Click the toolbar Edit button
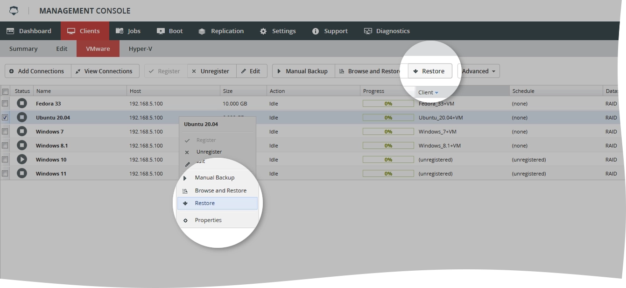The image size is (626, 288). (252, 71)
